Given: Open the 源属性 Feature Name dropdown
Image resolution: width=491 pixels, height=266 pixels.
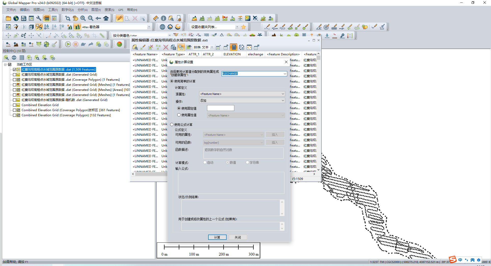Looking at the screenshot, I should [x=242, y=94].
